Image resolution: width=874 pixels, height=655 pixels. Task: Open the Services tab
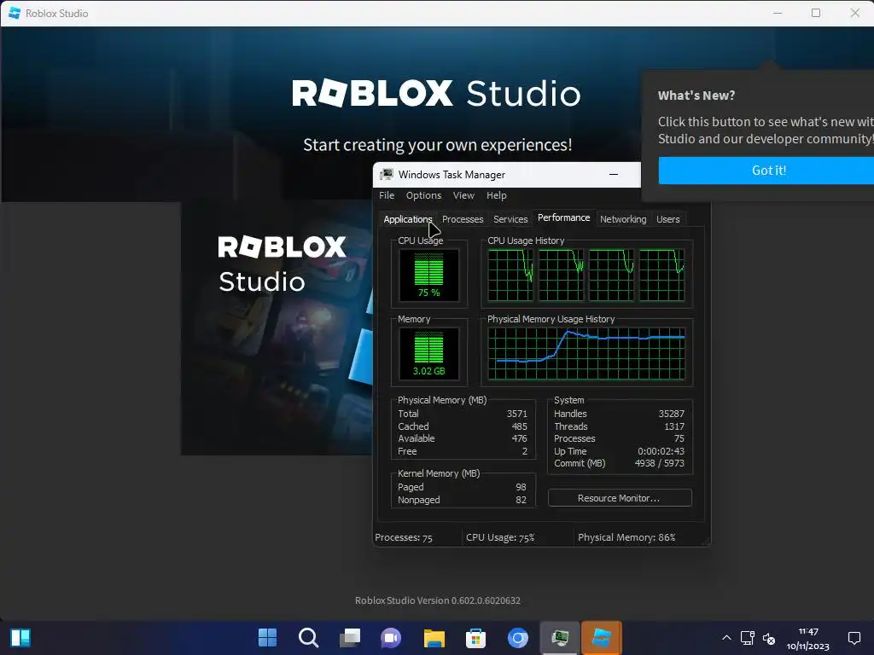(x=510, y=219)
